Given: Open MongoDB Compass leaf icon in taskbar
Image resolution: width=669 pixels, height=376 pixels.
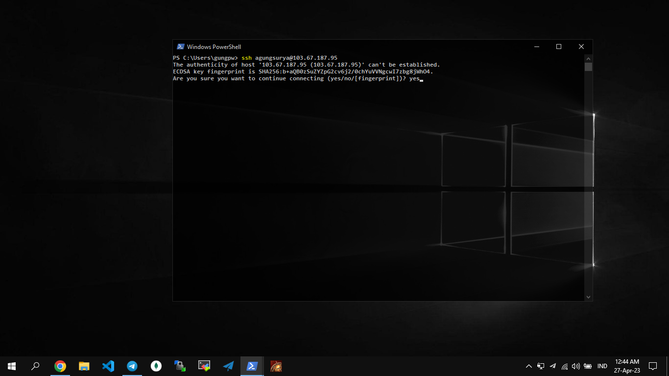Looking at the screenshot, I should coord(156,366).
